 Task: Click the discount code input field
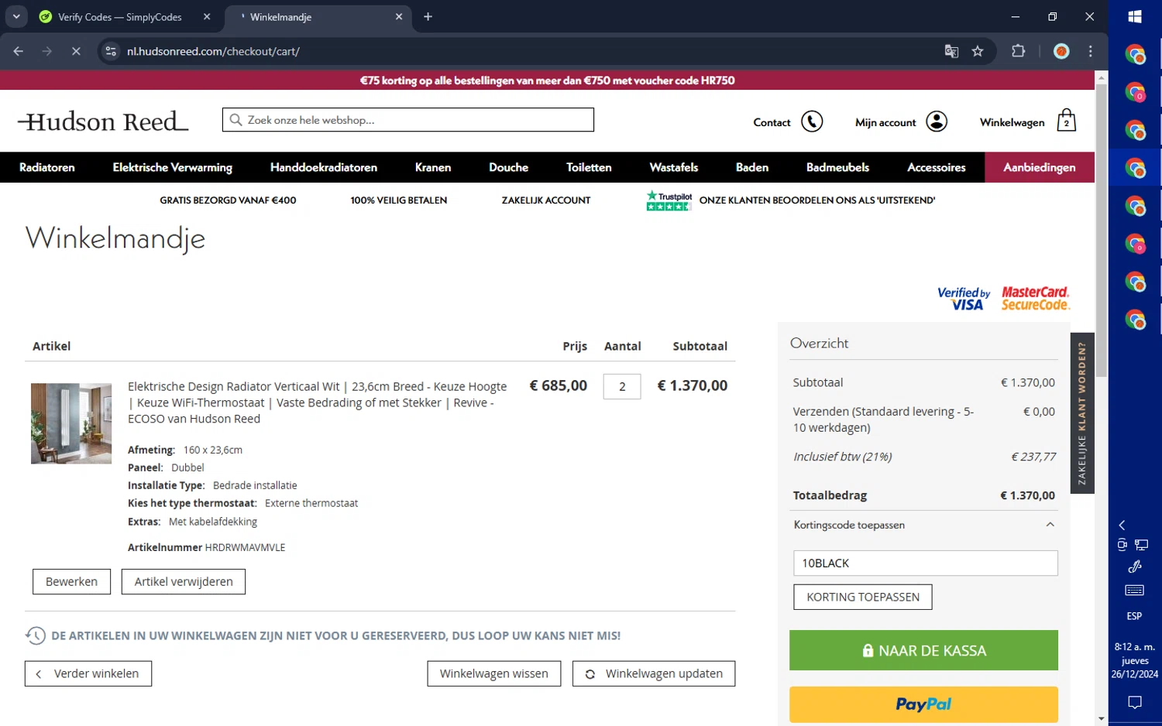point(926,563)
